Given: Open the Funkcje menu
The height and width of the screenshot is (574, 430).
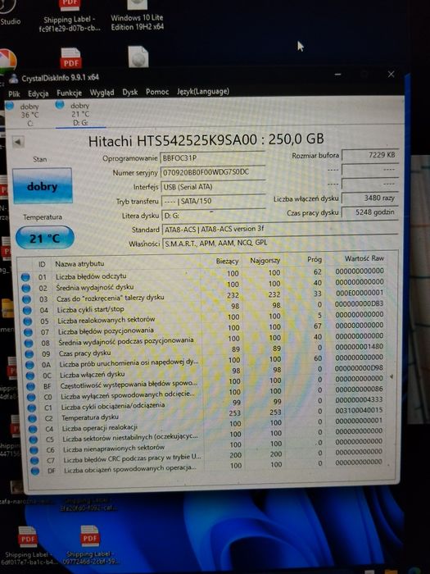Looking at the screenshot, I should click(x=69, y=93).
